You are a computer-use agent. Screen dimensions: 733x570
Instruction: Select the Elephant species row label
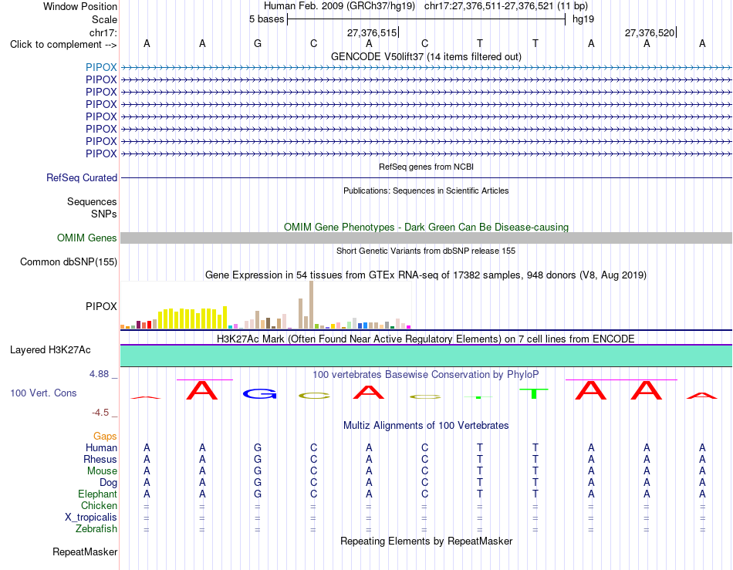pyautogui.click(x=97, y=494)
